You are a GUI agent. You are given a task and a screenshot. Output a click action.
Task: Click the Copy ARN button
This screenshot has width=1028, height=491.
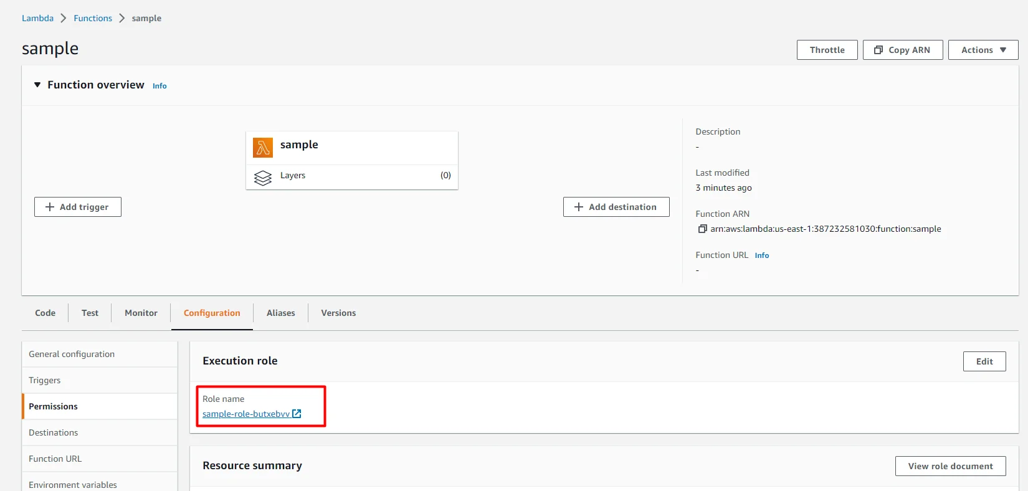pos(903,50)
